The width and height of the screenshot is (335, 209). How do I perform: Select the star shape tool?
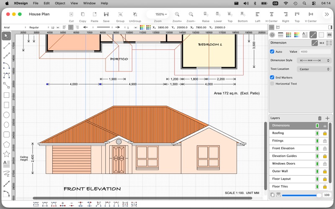pos(6,154)
